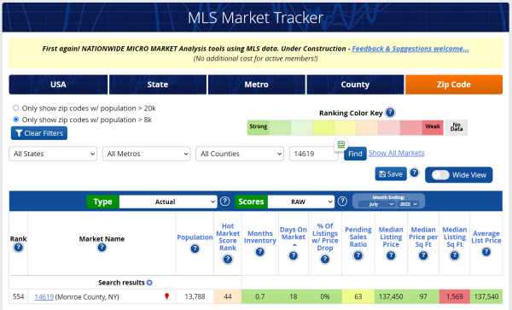Click the Save button
The height and width of the screenshot is (310, 512).
click(x=391, y=174)
